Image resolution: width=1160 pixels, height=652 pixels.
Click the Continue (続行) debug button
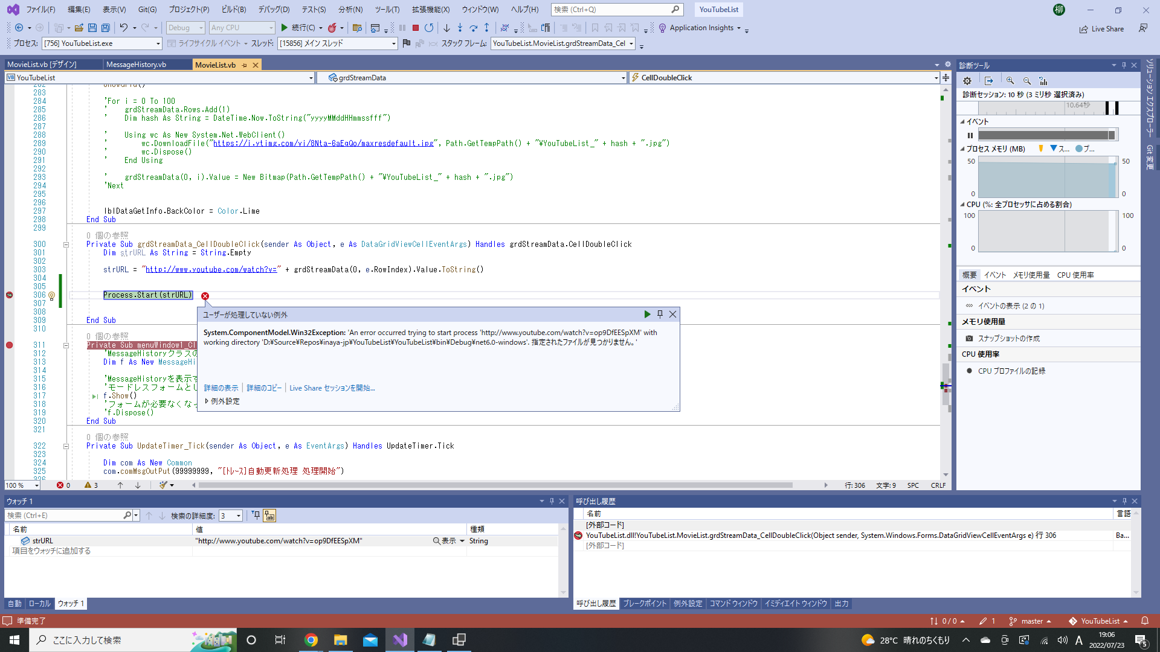click(x=298, y=28)
